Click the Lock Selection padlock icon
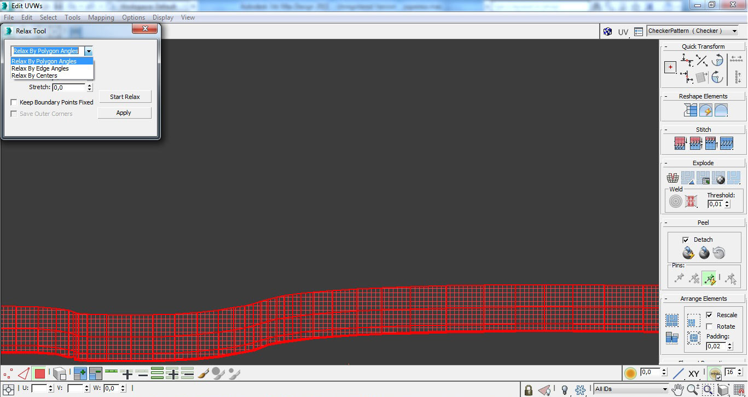Screen dimensions: 748x397 [x=528, y=390]
